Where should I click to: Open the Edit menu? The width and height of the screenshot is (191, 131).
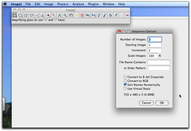38,4
